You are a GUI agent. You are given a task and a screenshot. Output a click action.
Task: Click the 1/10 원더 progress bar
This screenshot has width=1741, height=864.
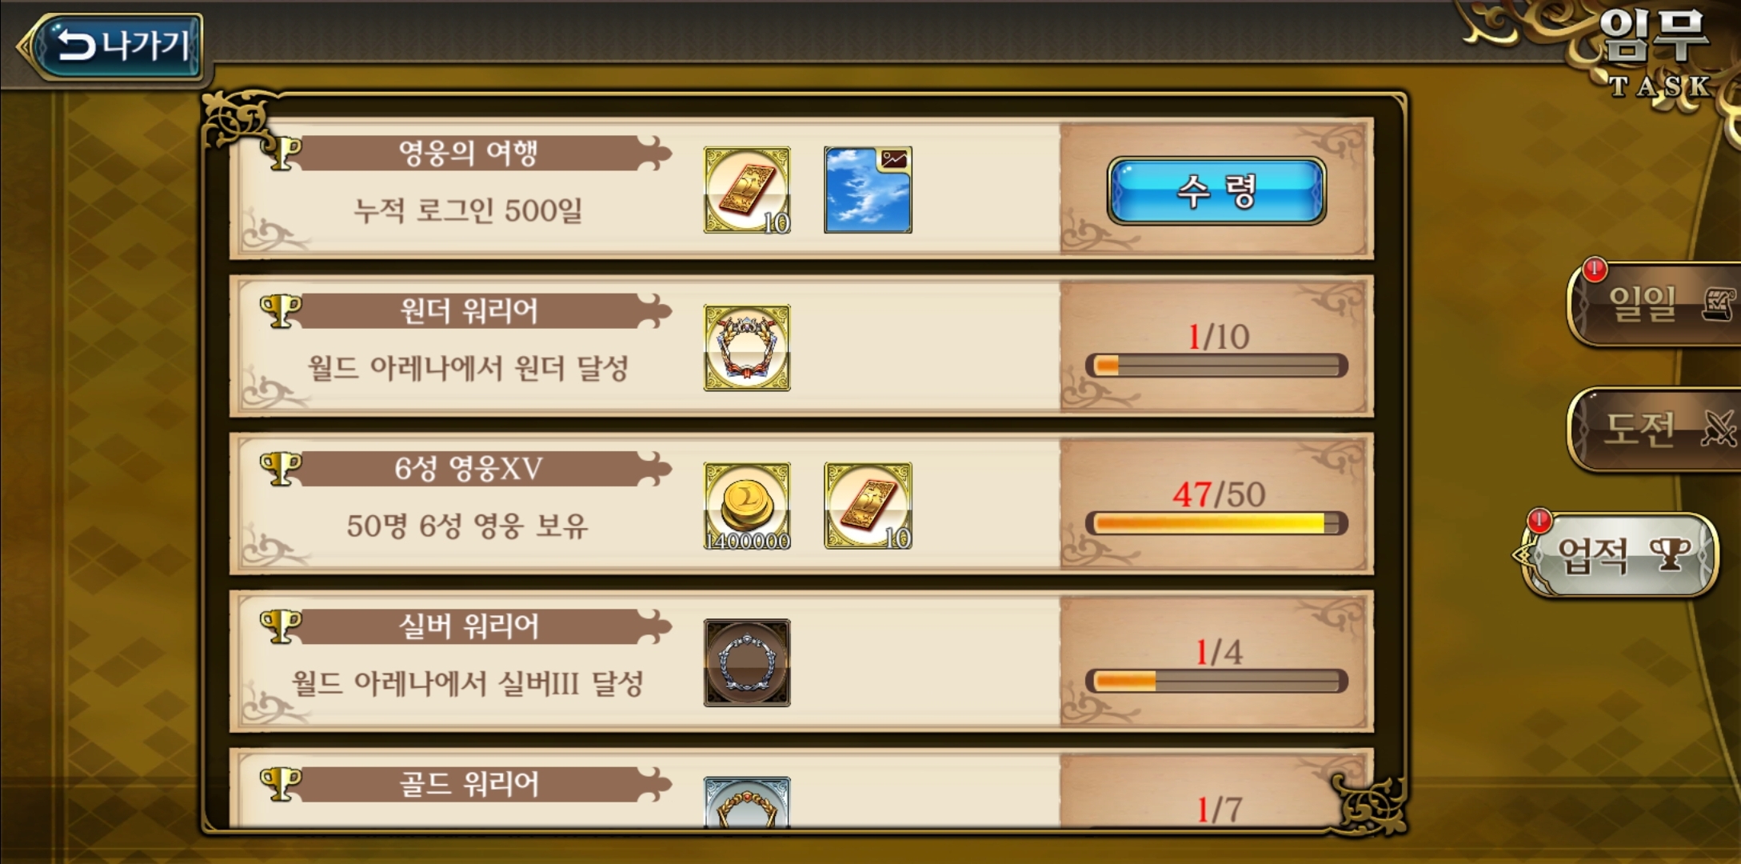click(1216, 366)
